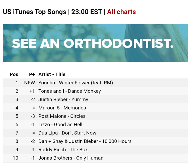Open the All charts link
This screenshot has width=188, height=163.
tap(121, 12)
